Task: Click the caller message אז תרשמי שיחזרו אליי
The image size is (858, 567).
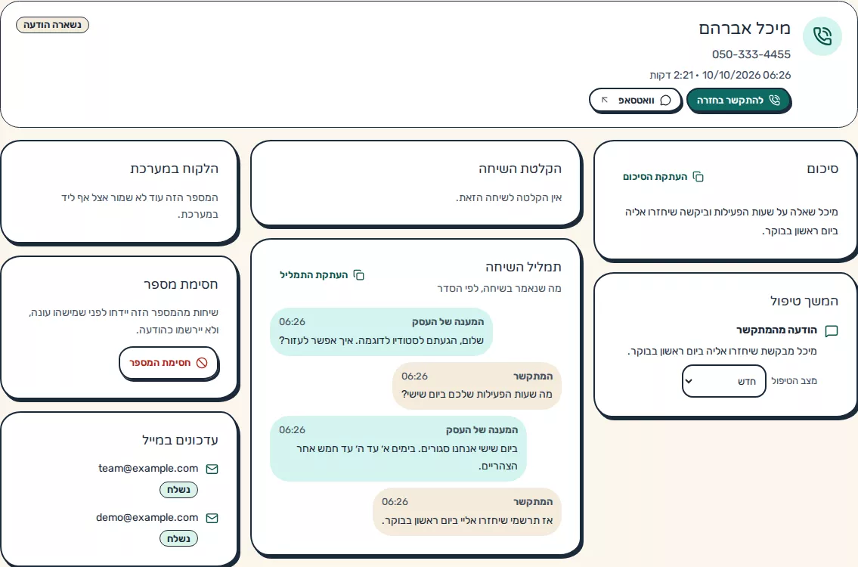Action: click(467, 512)
